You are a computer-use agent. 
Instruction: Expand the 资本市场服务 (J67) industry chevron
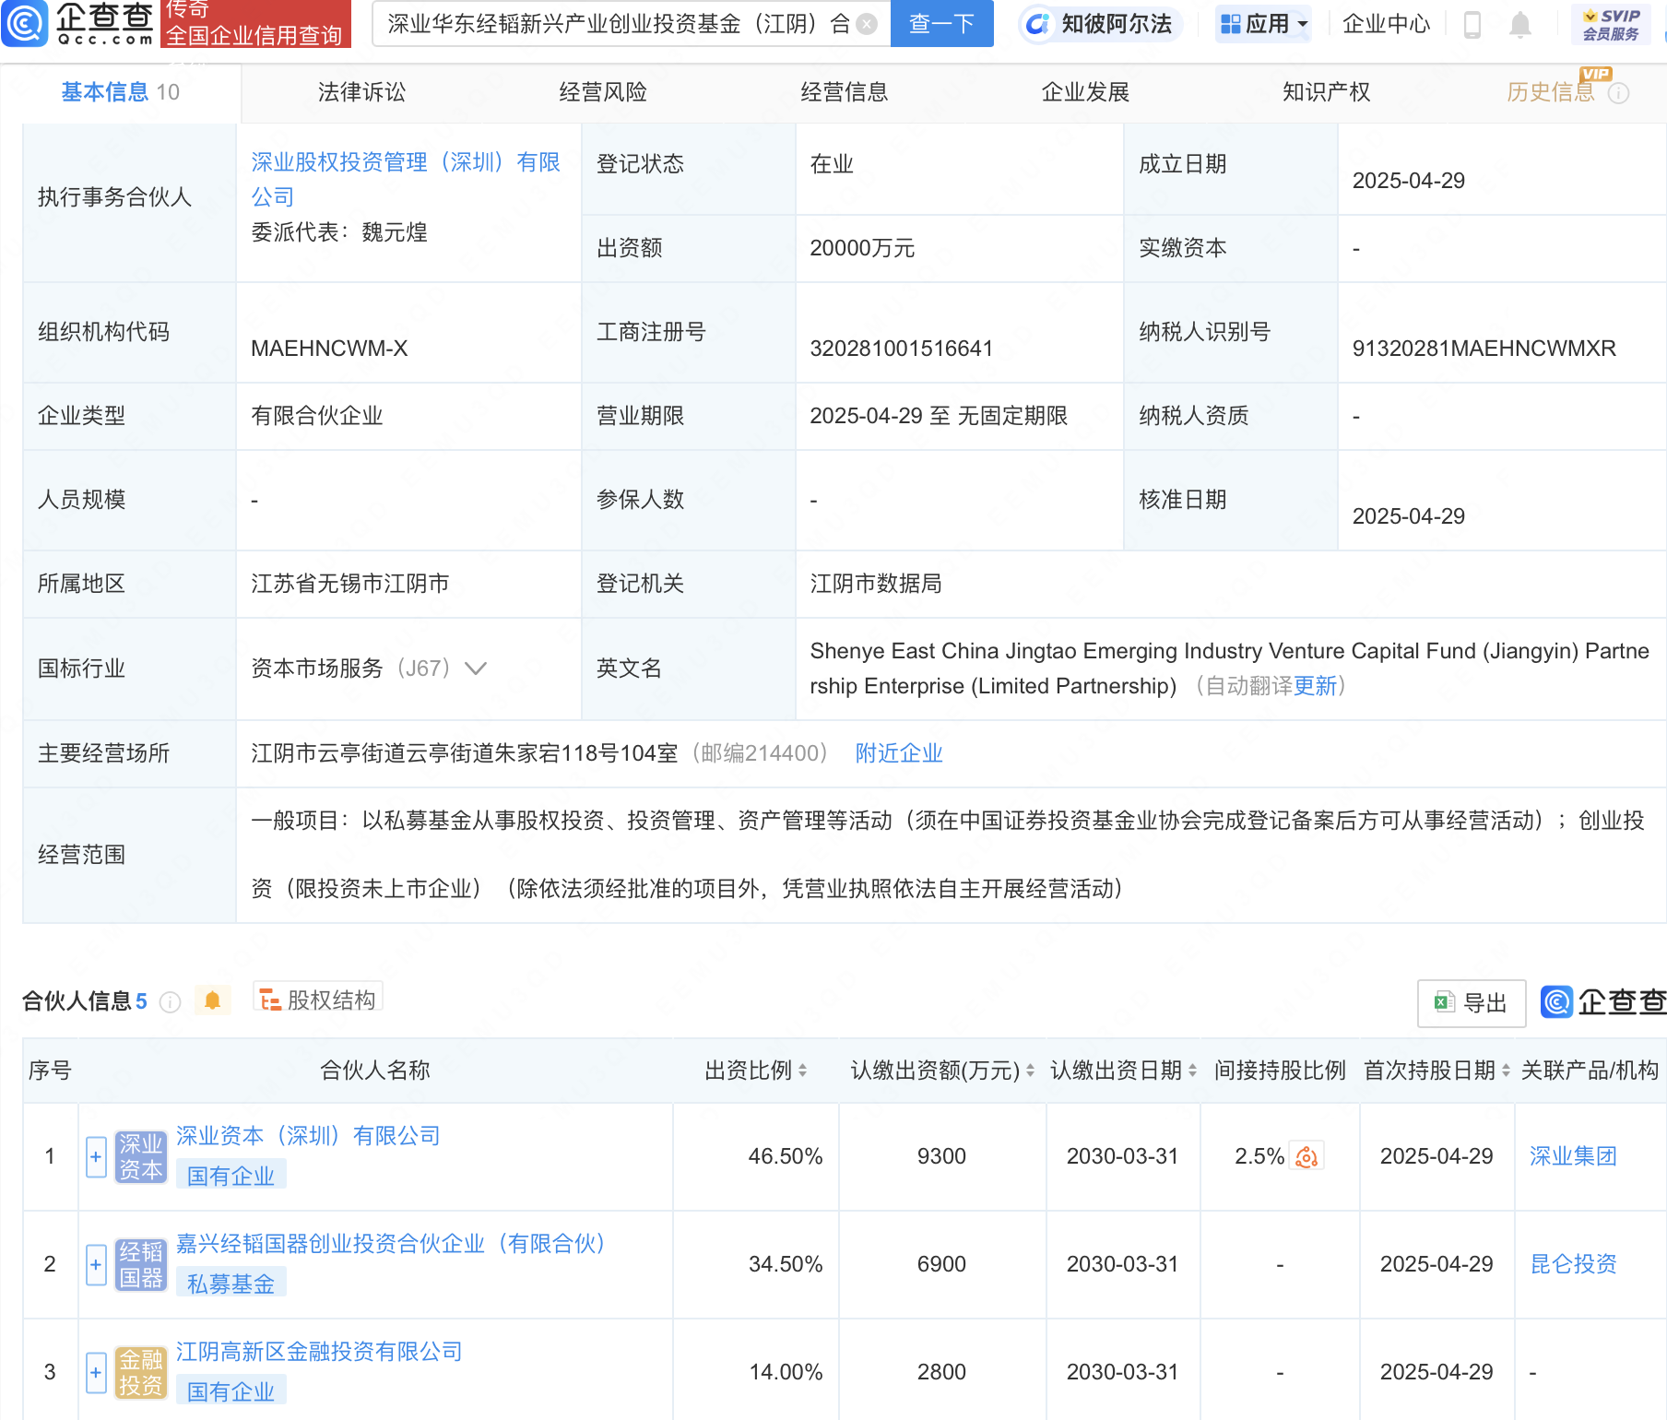tap(476, 669)
